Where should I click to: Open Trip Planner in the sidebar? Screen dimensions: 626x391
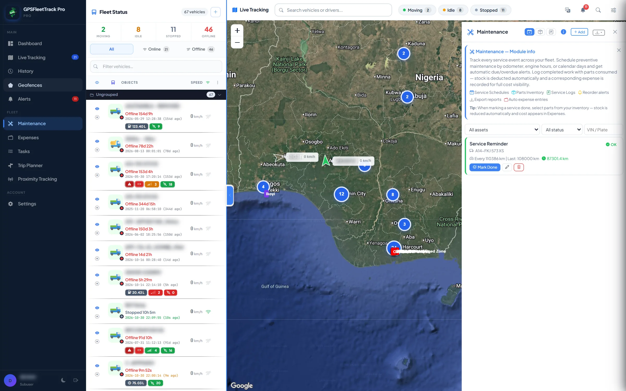tap(43, 165)
